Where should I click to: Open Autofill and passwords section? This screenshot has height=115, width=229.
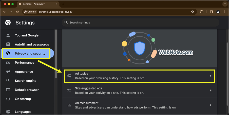coord(32,44)
